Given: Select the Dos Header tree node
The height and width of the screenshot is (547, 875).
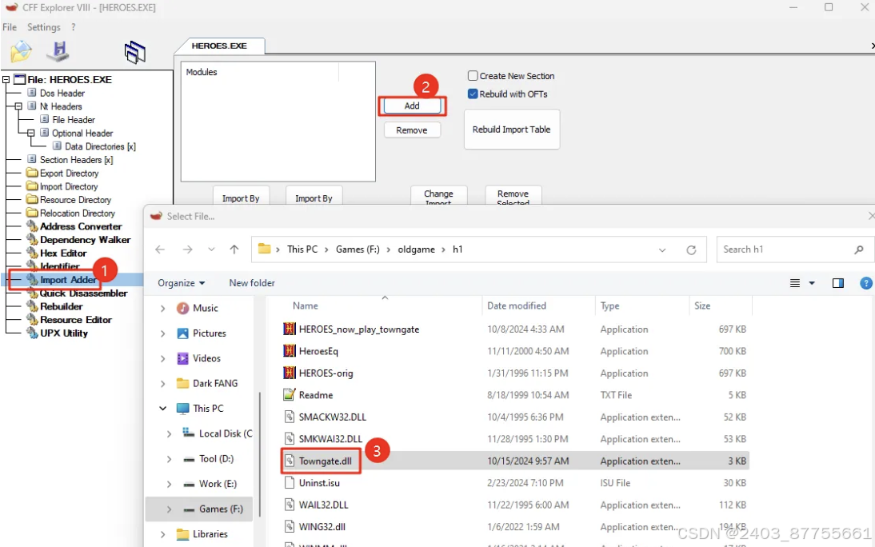Looking at the screenshot, I should (62, 94).
